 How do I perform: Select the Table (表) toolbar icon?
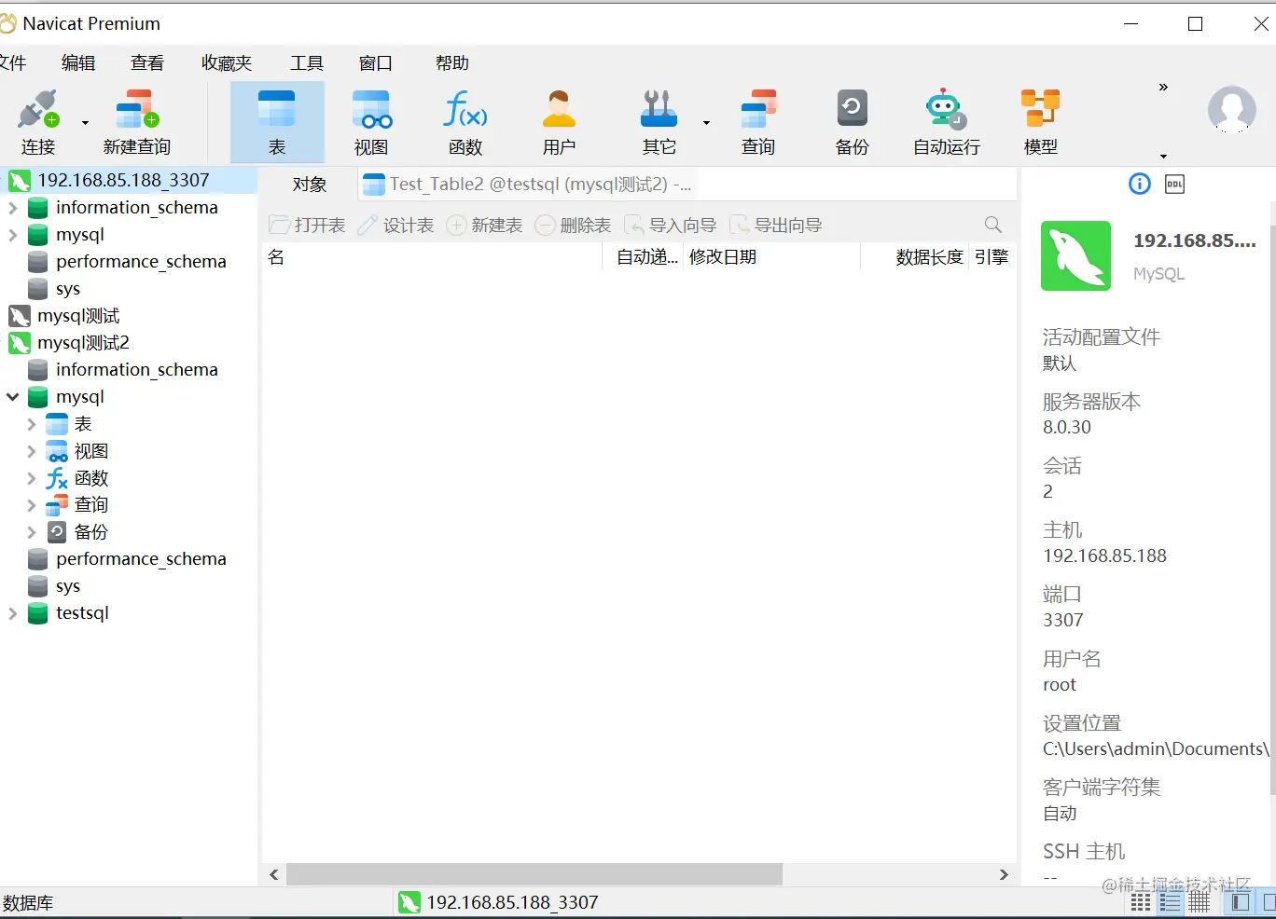pos(277,122)
